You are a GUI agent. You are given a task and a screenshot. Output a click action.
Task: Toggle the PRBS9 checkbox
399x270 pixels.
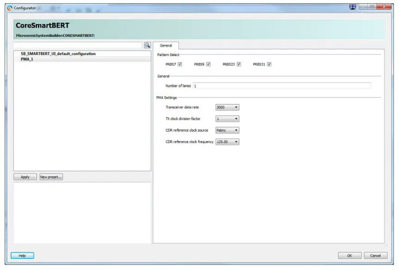pos(208,64)
